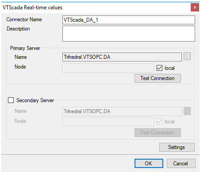Viewport: 200px width, 172px height.
Task: Click the VTScada Real-time values title
Action: click(33, 8)
